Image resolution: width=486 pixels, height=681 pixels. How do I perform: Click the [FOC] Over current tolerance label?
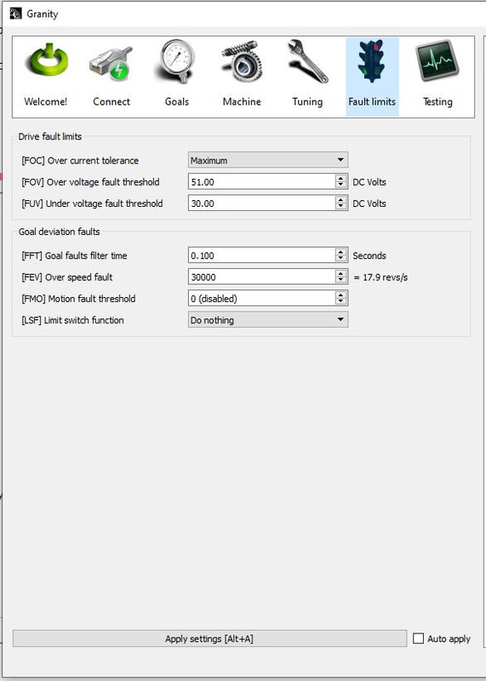click(80, 161)
